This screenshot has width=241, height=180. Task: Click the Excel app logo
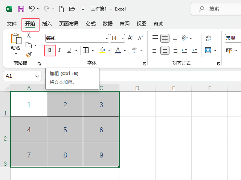click(x=9, y=9)
